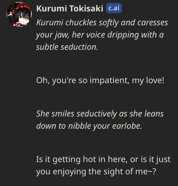
Task: Click the word "earlobe" in italic text
Action: [x=128, y=126]
